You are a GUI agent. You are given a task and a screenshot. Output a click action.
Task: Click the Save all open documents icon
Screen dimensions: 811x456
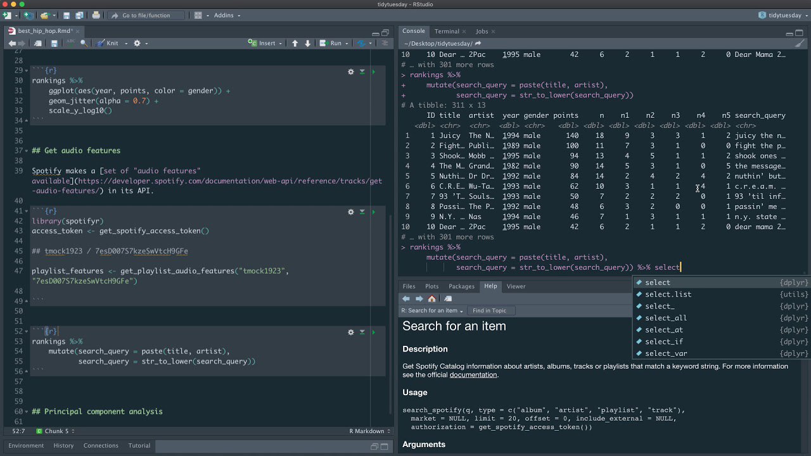[79, 15]
